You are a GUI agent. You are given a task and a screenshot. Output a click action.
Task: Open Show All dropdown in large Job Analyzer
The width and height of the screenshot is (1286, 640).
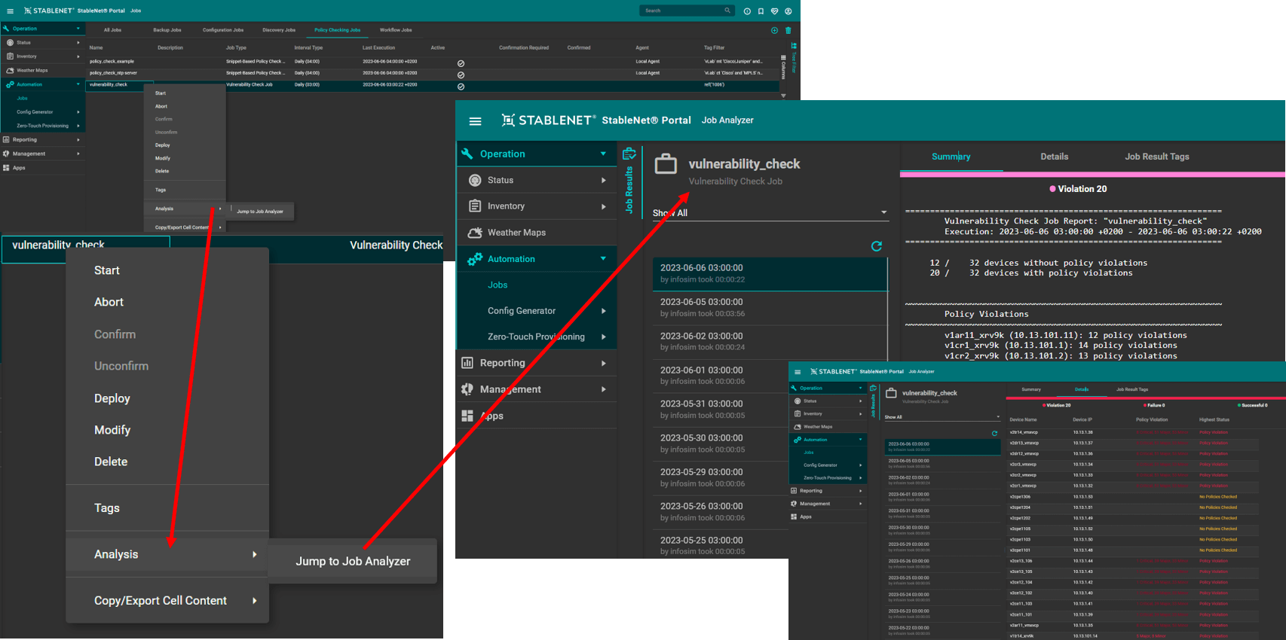[770, 213]
